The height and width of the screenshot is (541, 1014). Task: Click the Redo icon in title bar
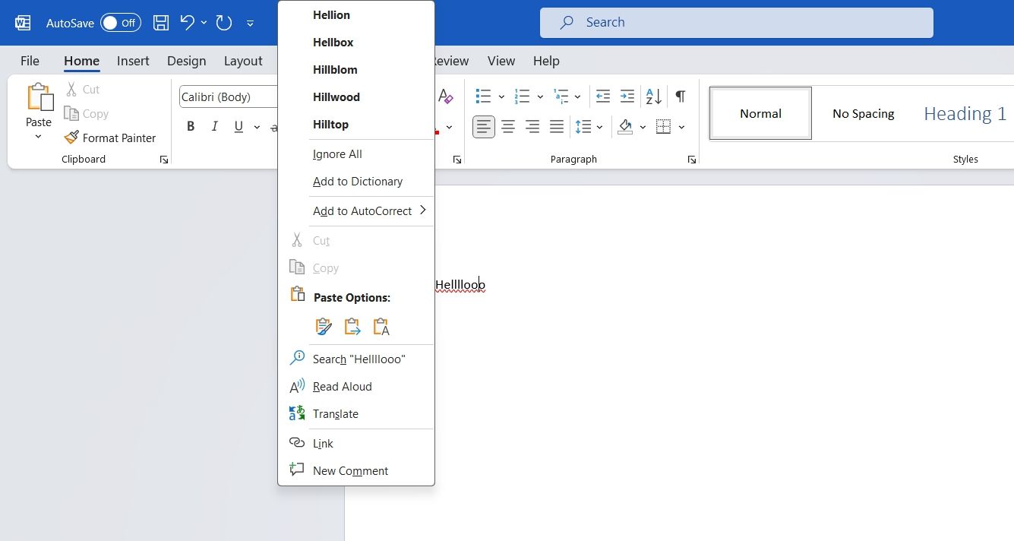[223, 23]
